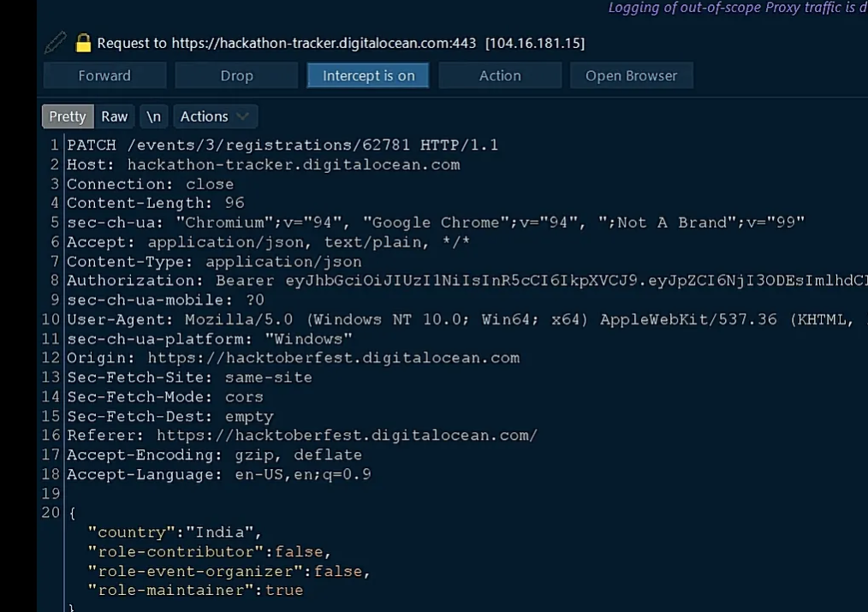Click the 'Content-Length: 96' header
Viewport: 868px width, 612px height.
(156, 203)
